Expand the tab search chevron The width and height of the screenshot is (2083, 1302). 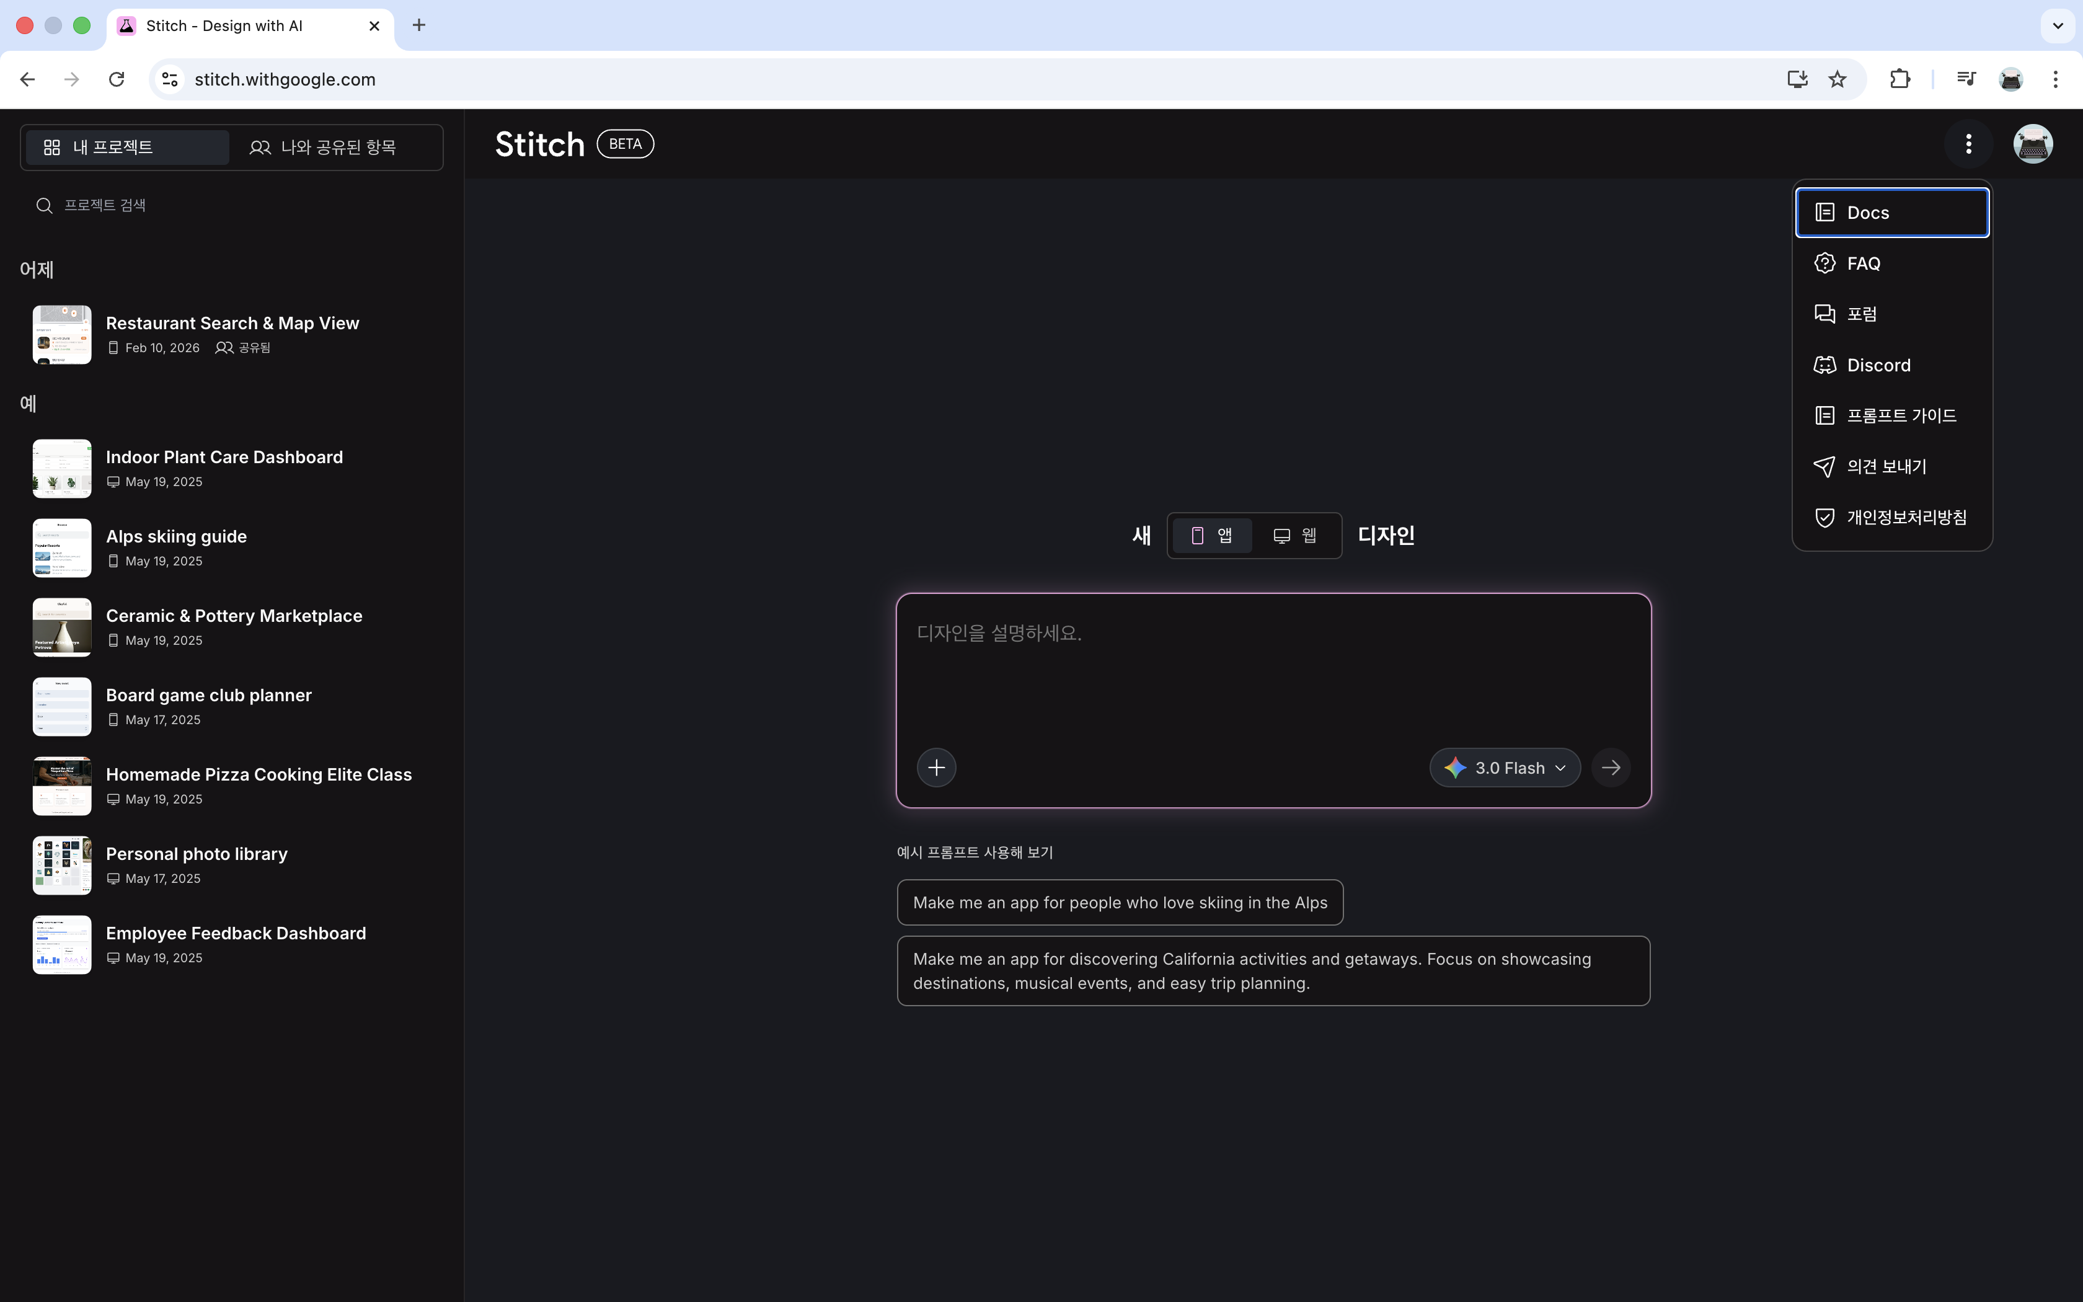coord(2057,26)
